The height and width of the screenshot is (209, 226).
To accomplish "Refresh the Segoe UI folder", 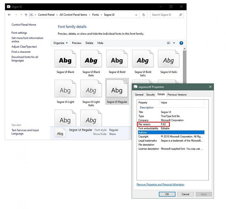I will click(143, 15).
